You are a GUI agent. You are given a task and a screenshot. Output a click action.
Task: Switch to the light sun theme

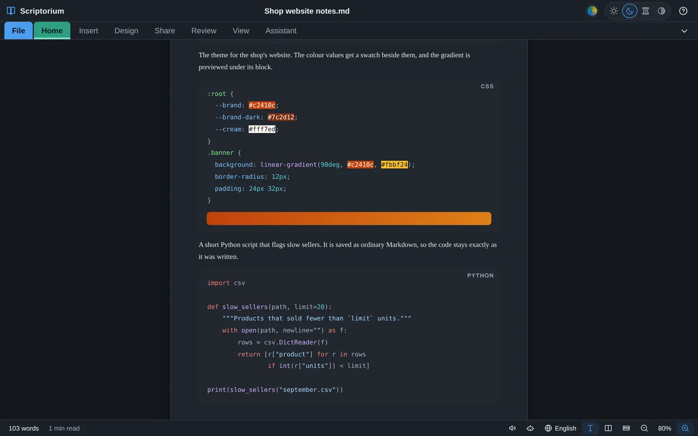(x=614, y=11)
